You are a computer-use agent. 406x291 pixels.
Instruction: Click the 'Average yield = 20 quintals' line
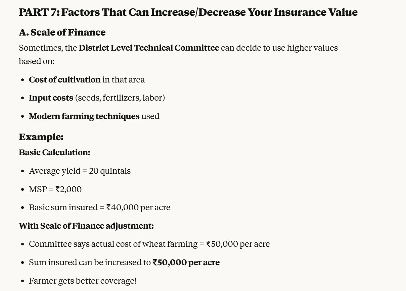80,171
